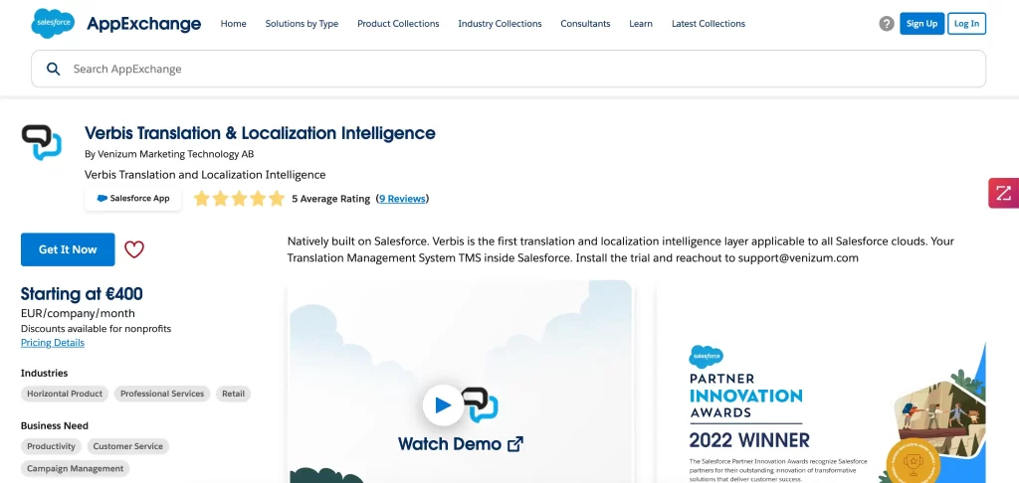Open the help question mark icon
Image resolution: width=1019 pixels, height=483 pixels.
tap(886, 24)
